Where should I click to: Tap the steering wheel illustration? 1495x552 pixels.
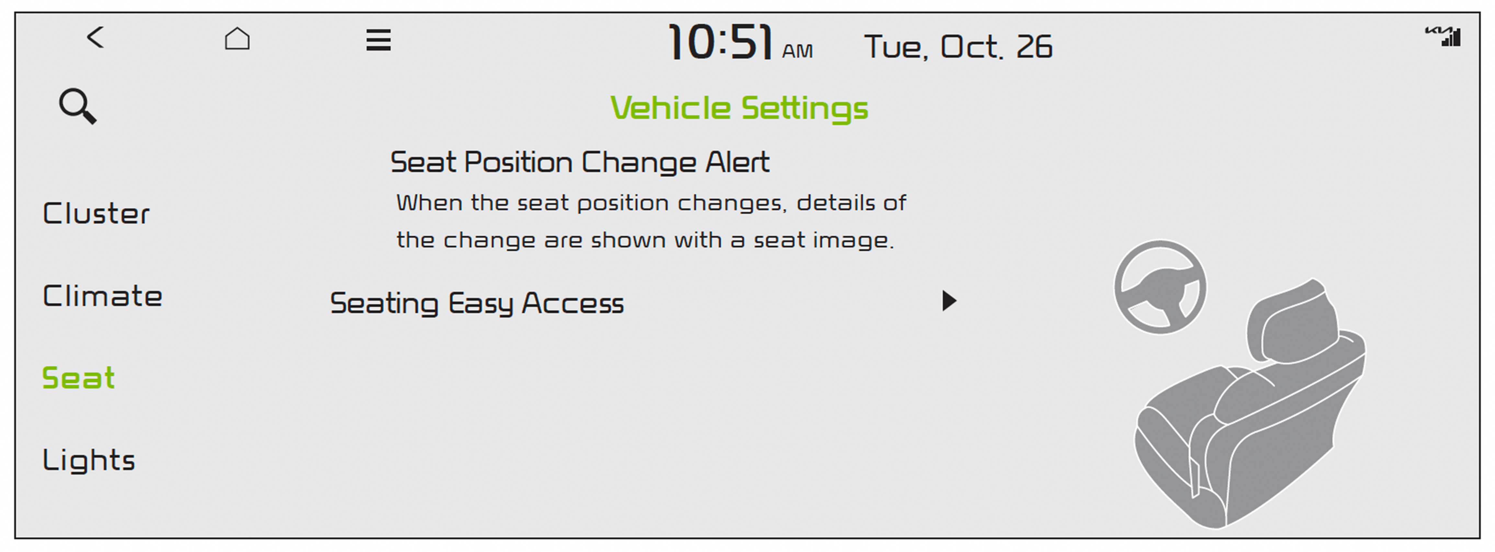1160,288
